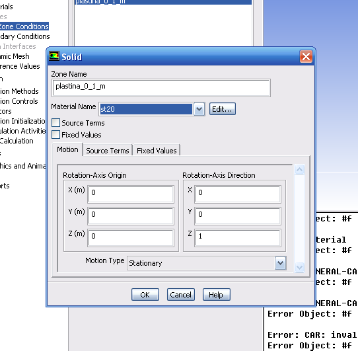Select Run Calculation in navigation tree
The image size is (358, 351).
tap(17, 141)
